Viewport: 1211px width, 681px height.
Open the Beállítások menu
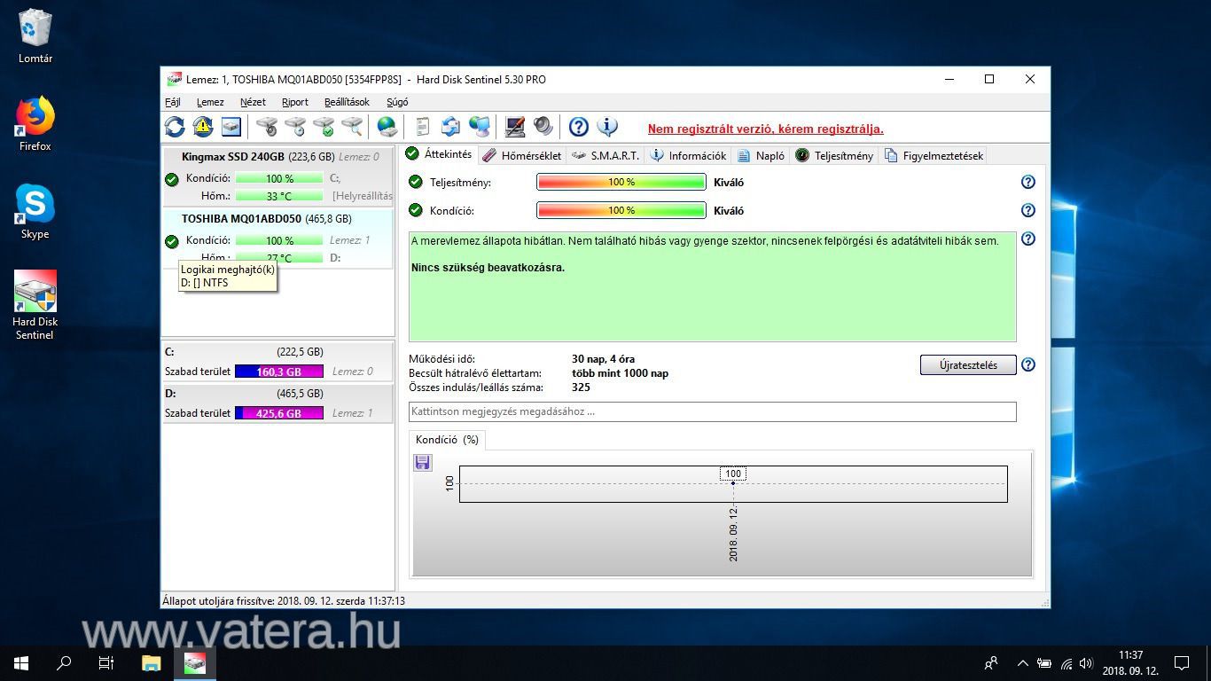pyautogui.click(x=347, y=102)
